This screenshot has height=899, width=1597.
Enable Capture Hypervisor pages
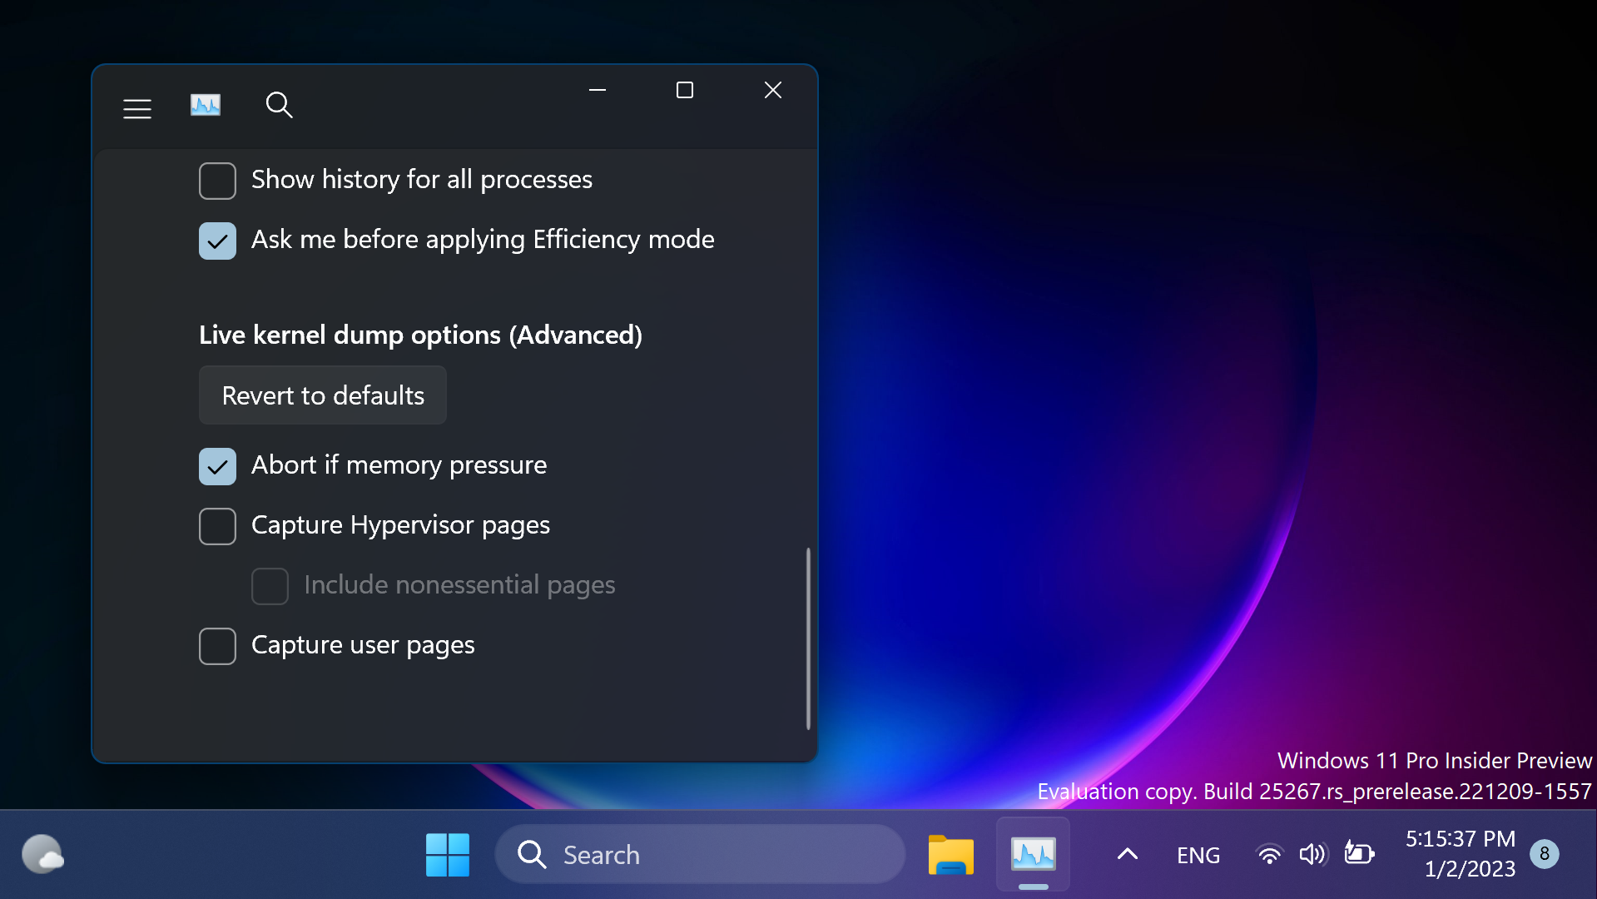pos(217,526)
